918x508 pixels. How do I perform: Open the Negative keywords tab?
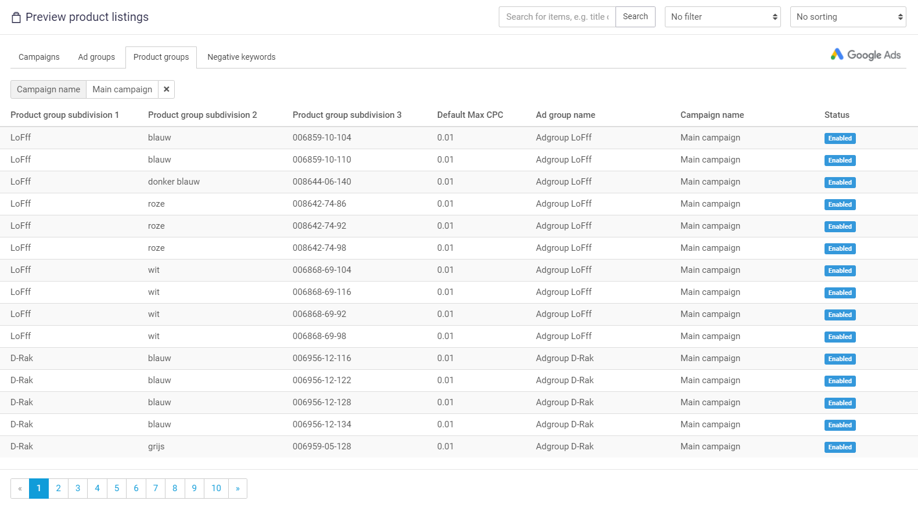pyautogui.click(x=242, y=57)
